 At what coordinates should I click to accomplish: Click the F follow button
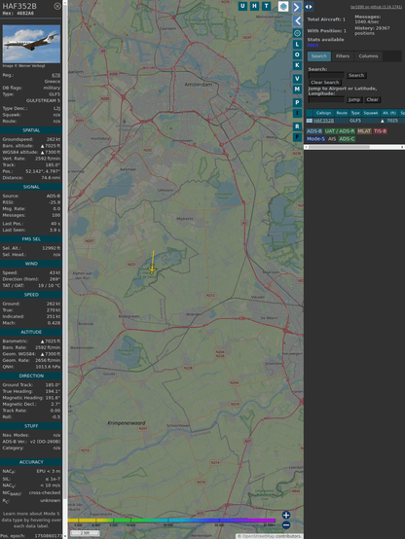(297, 137)
